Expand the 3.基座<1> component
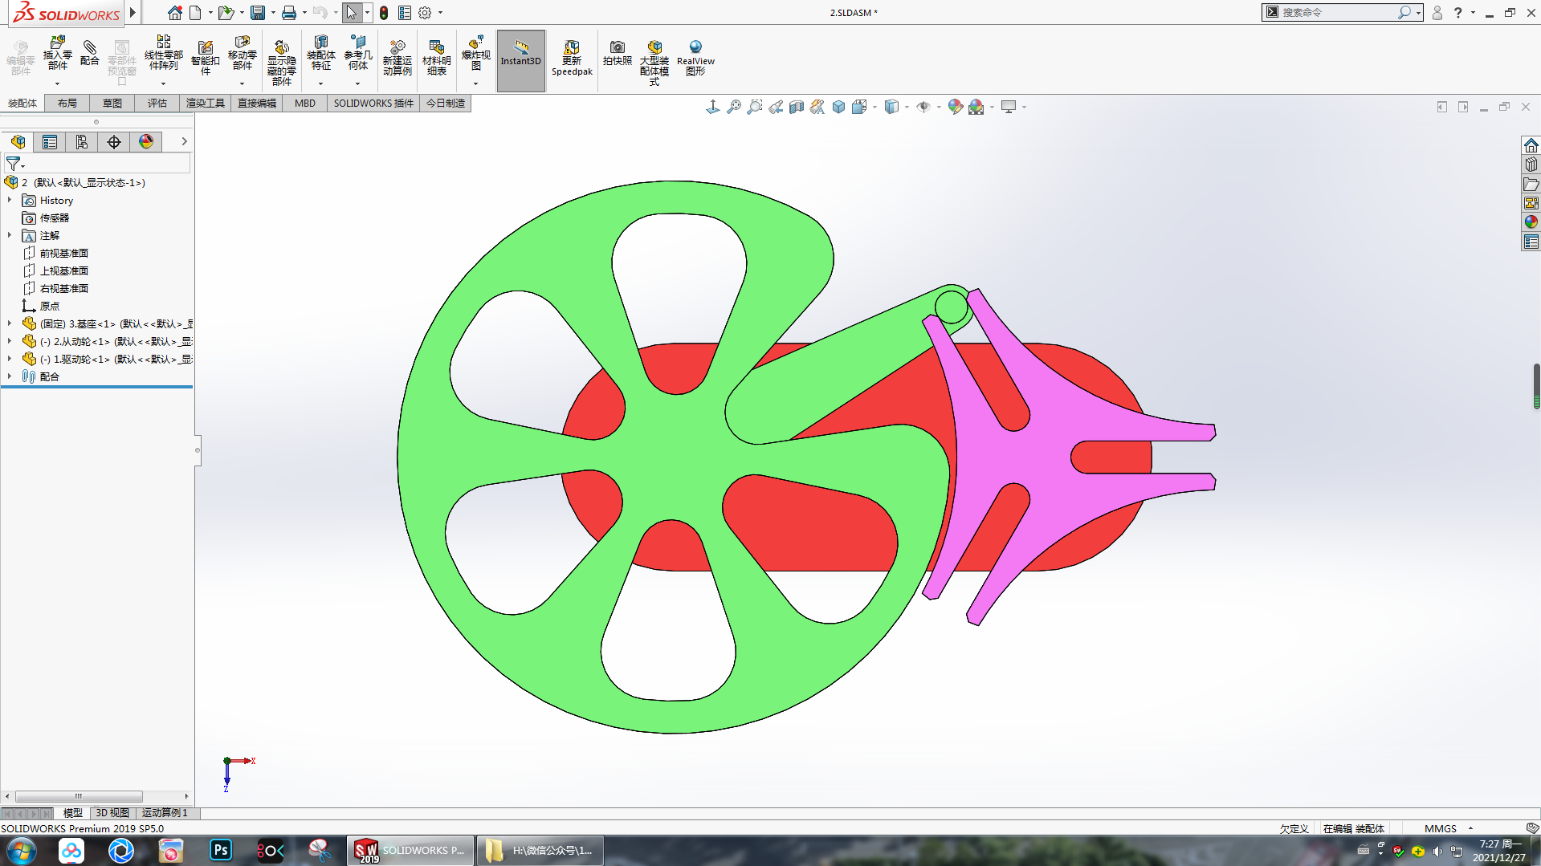Viewport: 1541px width, 866px height. point(10,323)
